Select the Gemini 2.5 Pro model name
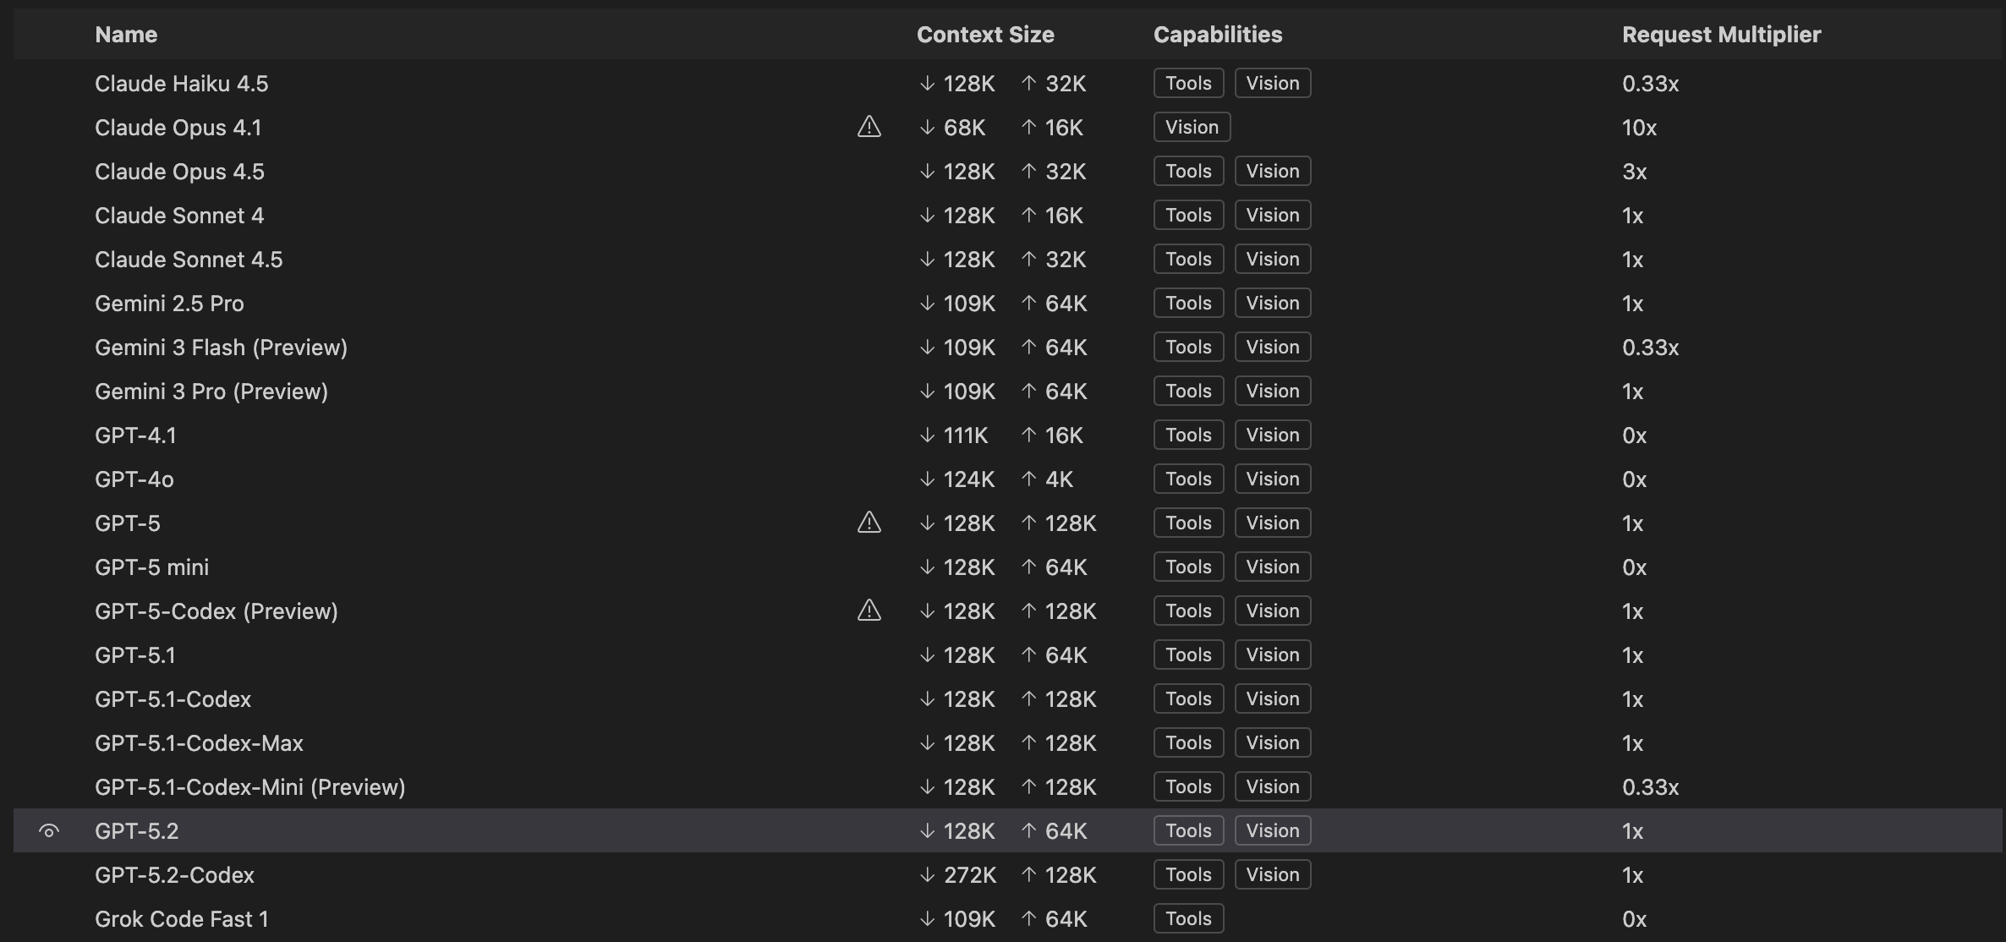The height and width of the screenshot is (942, 2006). point(169,304)
